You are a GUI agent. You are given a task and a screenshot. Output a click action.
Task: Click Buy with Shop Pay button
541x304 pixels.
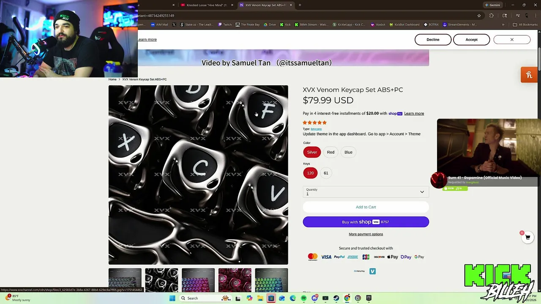[x=366, y=222]
